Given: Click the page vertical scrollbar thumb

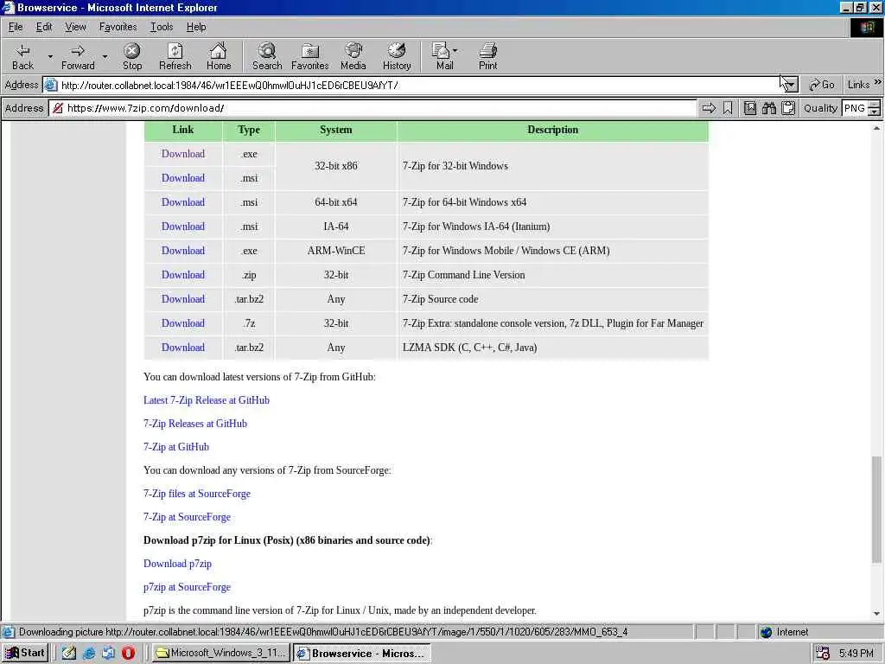Looking at the screenshot, I should point(876,509).
